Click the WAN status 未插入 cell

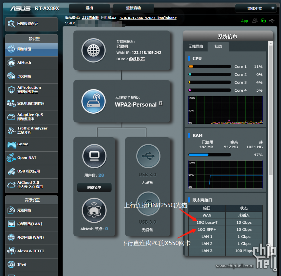(244, 215)
